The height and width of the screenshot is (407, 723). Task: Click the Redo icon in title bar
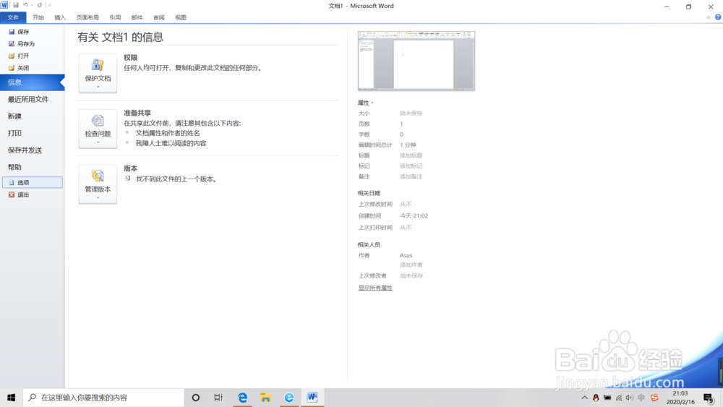pos(39,5)
